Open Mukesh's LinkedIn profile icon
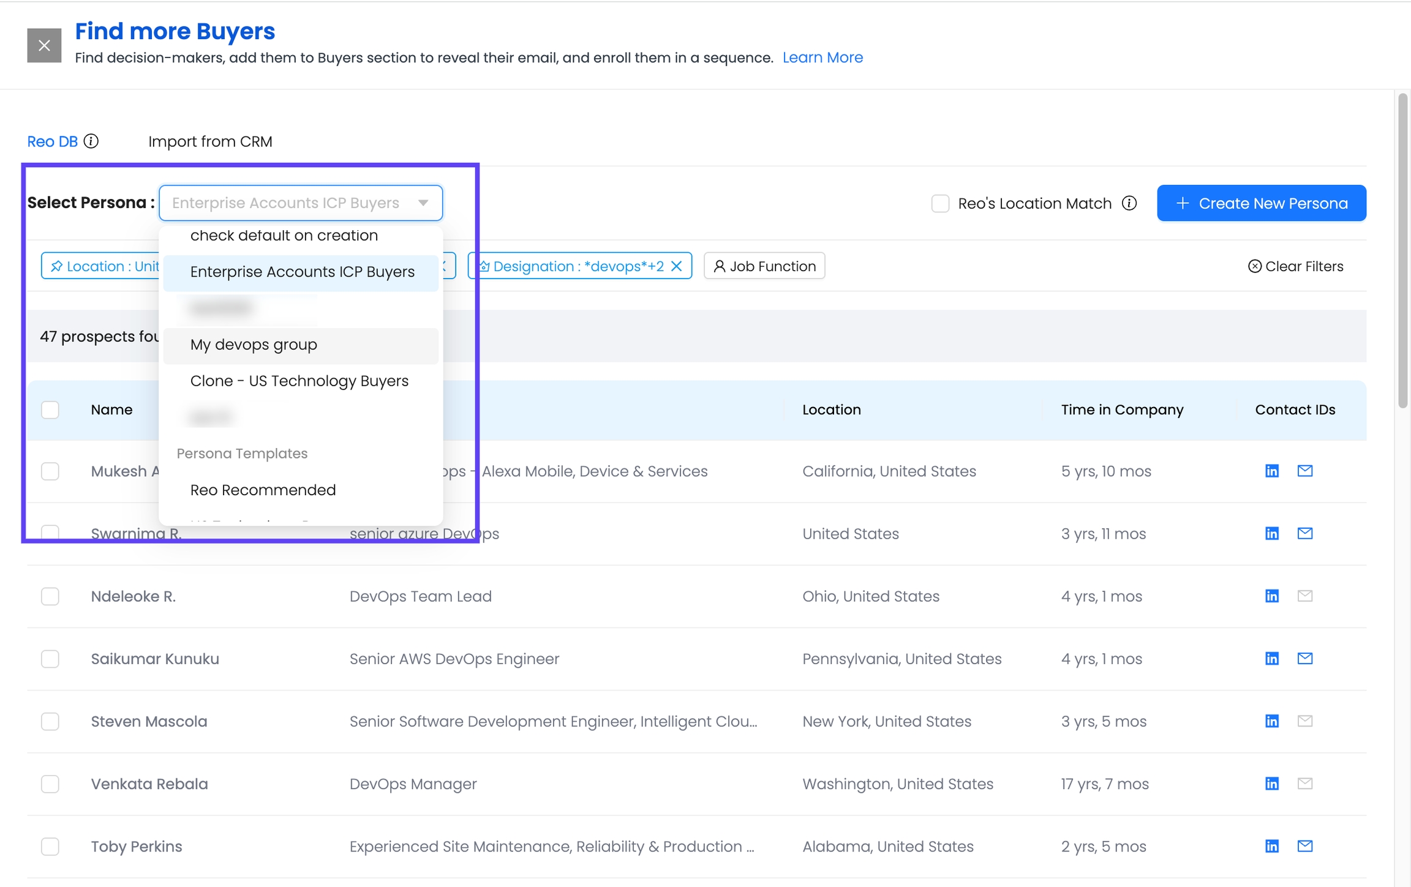The height and width of the screenshot is (887, 1411). coord(1271,471)
